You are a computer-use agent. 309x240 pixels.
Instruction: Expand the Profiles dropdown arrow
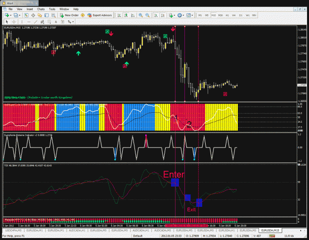coord(19,15)
